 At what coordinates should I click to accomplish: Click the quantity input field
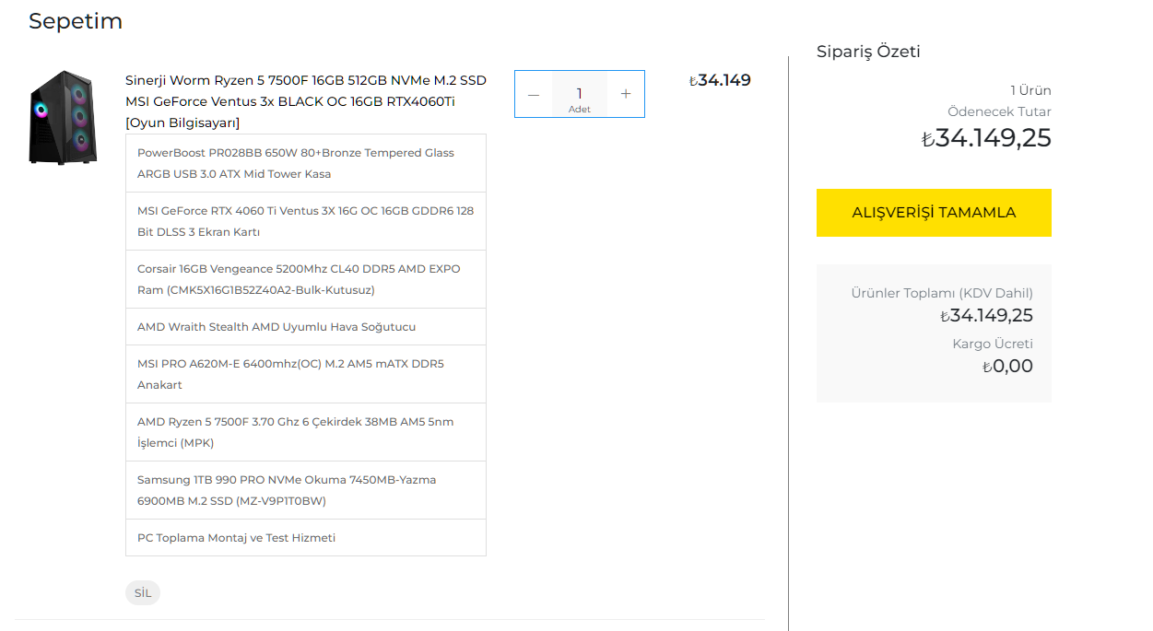[x=579, y=94]
